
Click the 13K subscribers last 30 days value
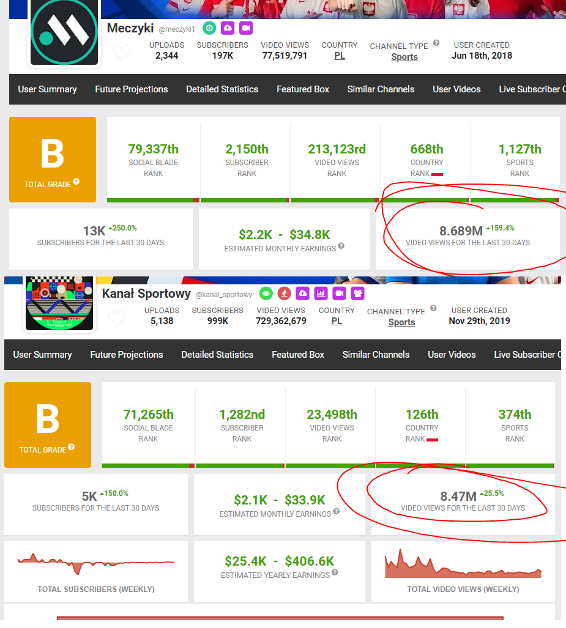pyautogui.click(x=94, y=231)
